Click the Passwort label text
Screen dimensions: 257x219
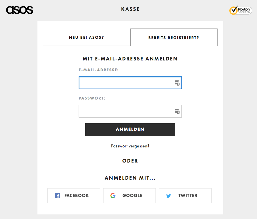(x=92, y=98)
